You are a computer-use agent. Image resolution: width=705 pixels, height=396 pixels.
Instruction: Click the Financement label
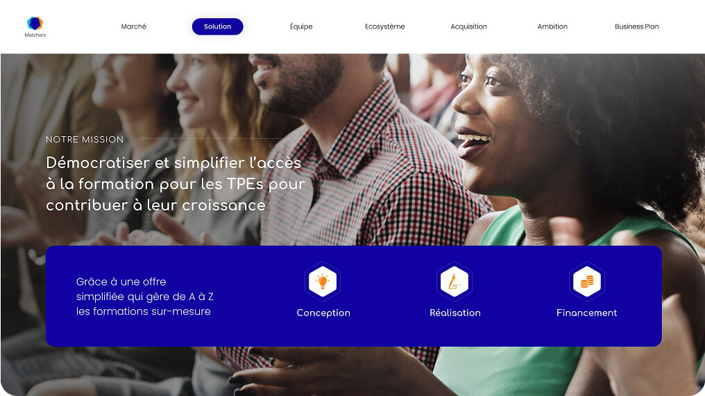coord(587,313)
